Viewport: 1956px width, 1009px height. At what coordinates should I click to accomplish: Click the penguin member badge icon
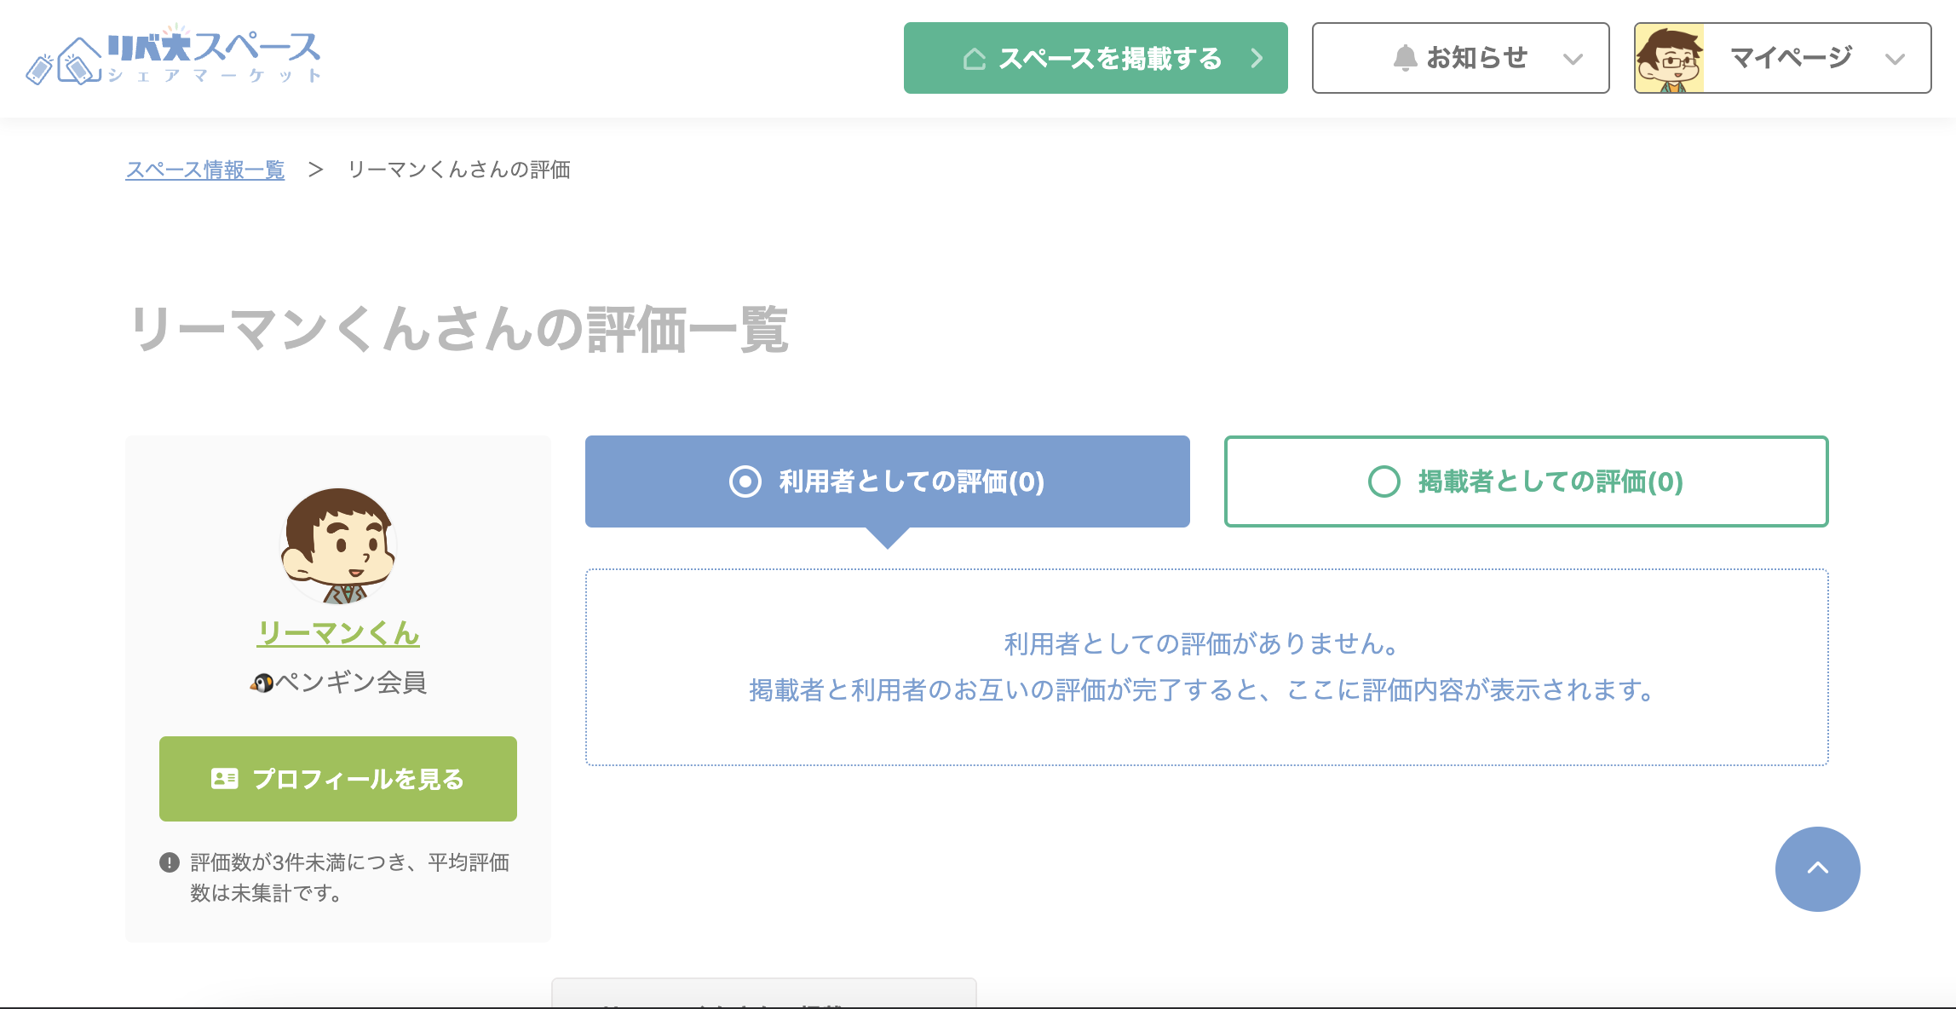click(x=262, y=683)
